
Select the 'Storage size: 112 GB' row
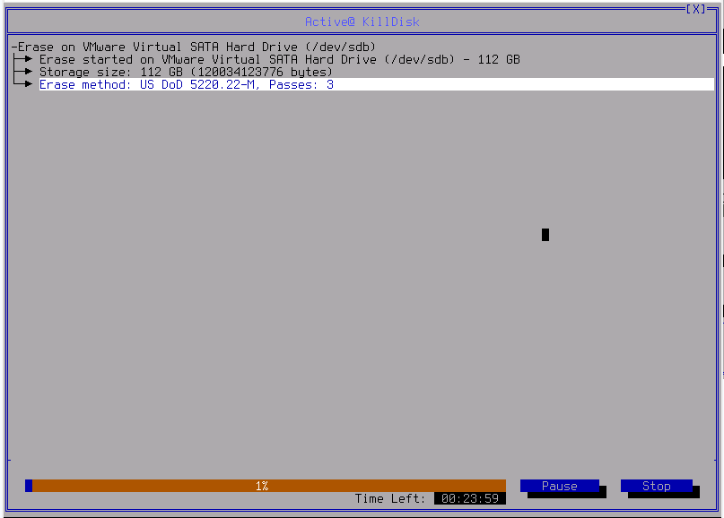(186, 72)
